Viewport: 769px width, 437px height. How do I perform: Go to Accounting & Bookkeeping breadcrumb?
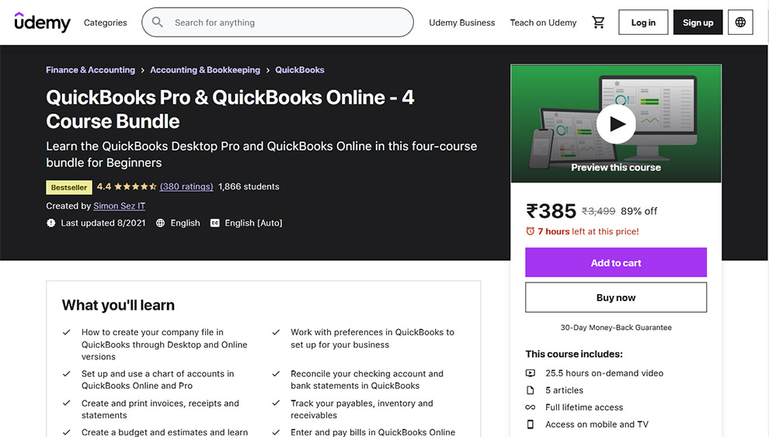pyautogui.click(x=205, y=70)
